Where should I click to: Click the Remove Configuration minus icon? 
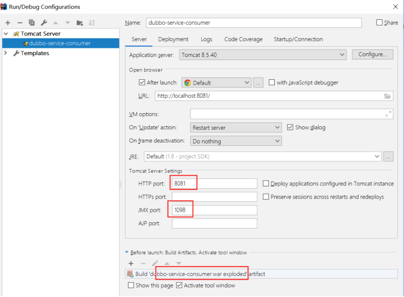pos(19,23)
